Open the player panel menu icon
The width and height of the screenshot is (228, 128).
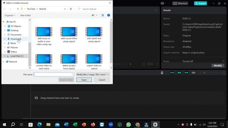pos(156,10)
